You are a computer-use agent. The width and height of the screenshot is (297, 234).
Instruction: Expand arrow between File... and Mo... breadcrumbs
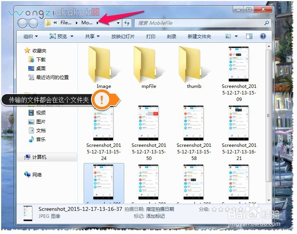click(x=76, y=23)
